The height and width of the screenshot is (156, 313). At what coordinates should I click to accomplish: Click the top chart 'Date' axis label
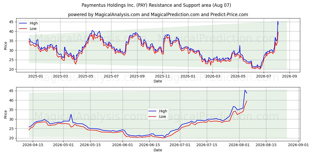click(x=158, y=81)
